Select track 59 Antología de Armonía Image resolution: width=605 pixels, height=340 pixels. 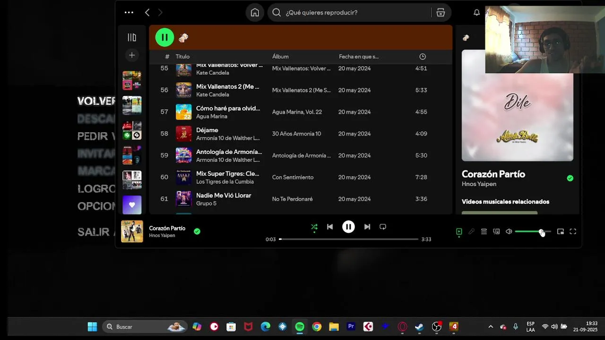(301, 155)
